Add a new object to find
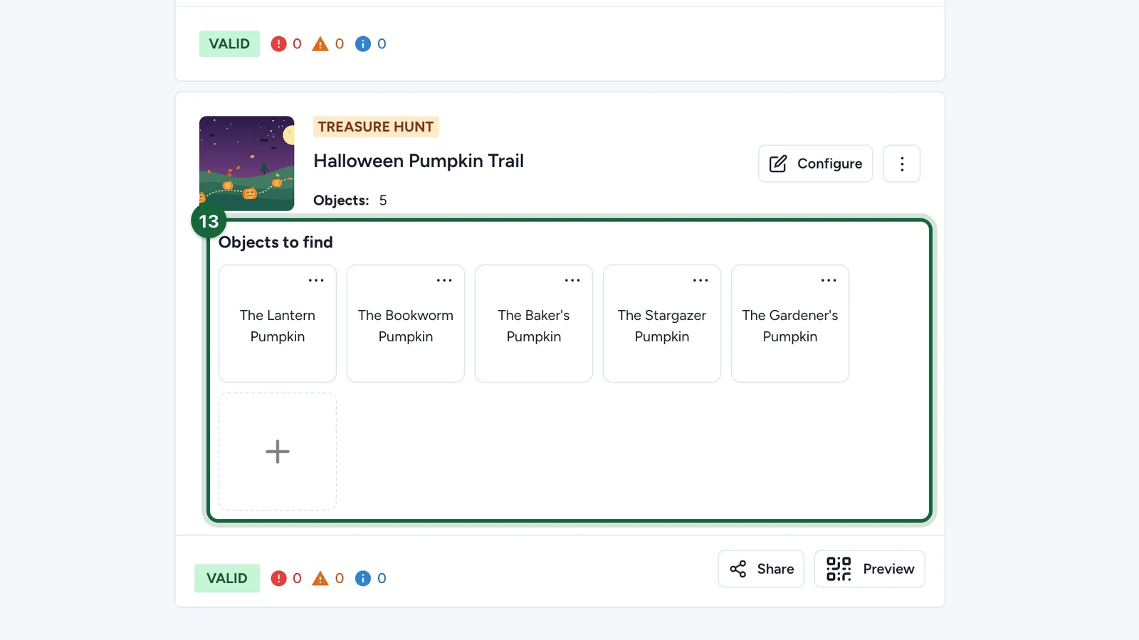The image size is (1139, 640). click(278, 452)
